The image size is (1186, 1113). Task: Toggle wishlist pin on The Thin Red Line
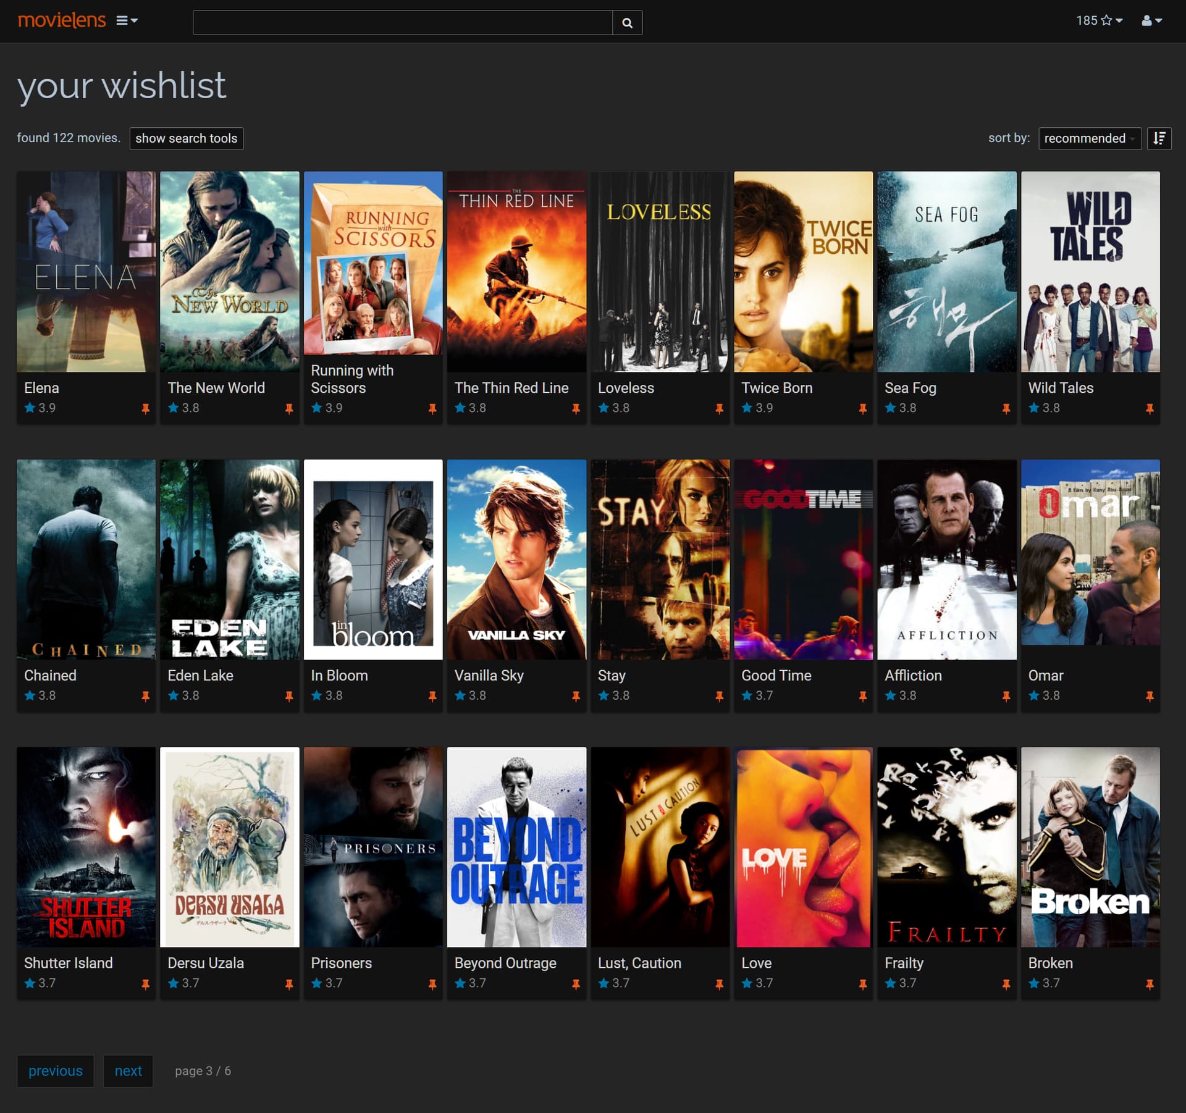(576, 408)
